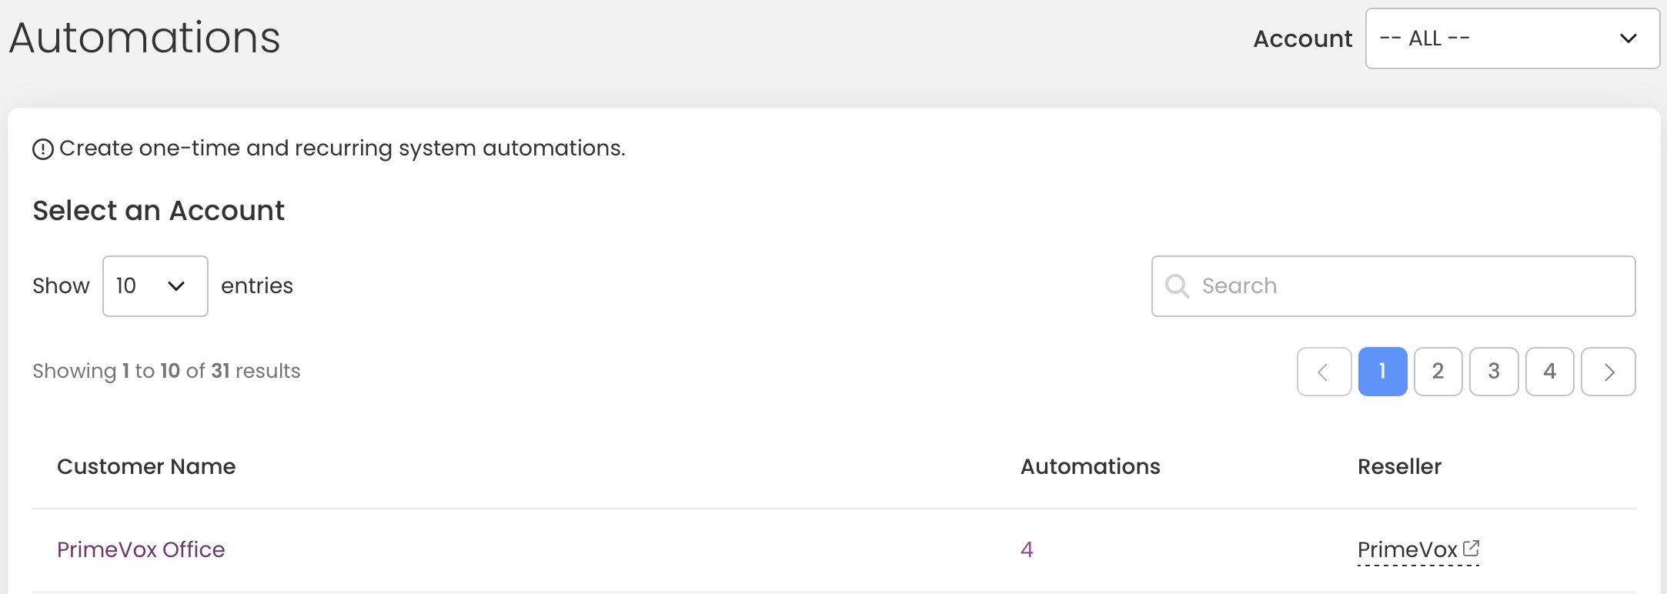
Task: Click the chevron in the entries count selector
Action: (176, 286)
